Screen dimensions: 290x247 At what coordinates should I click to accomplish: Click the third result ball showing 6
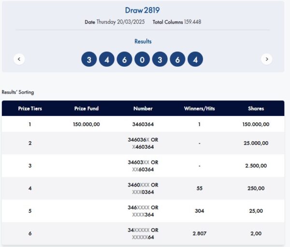click(124, 59)
